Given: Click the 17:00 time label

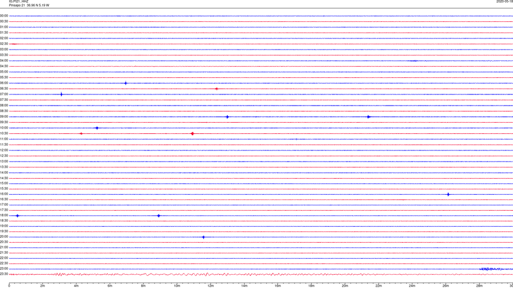Looking at the screenshot, I should [4, 205].
